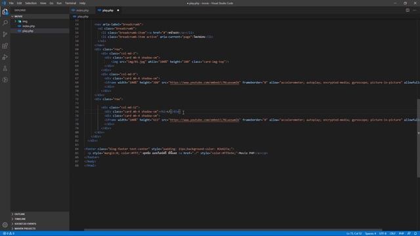Open the Run menu
420x236 pixels.
point(59,3)
